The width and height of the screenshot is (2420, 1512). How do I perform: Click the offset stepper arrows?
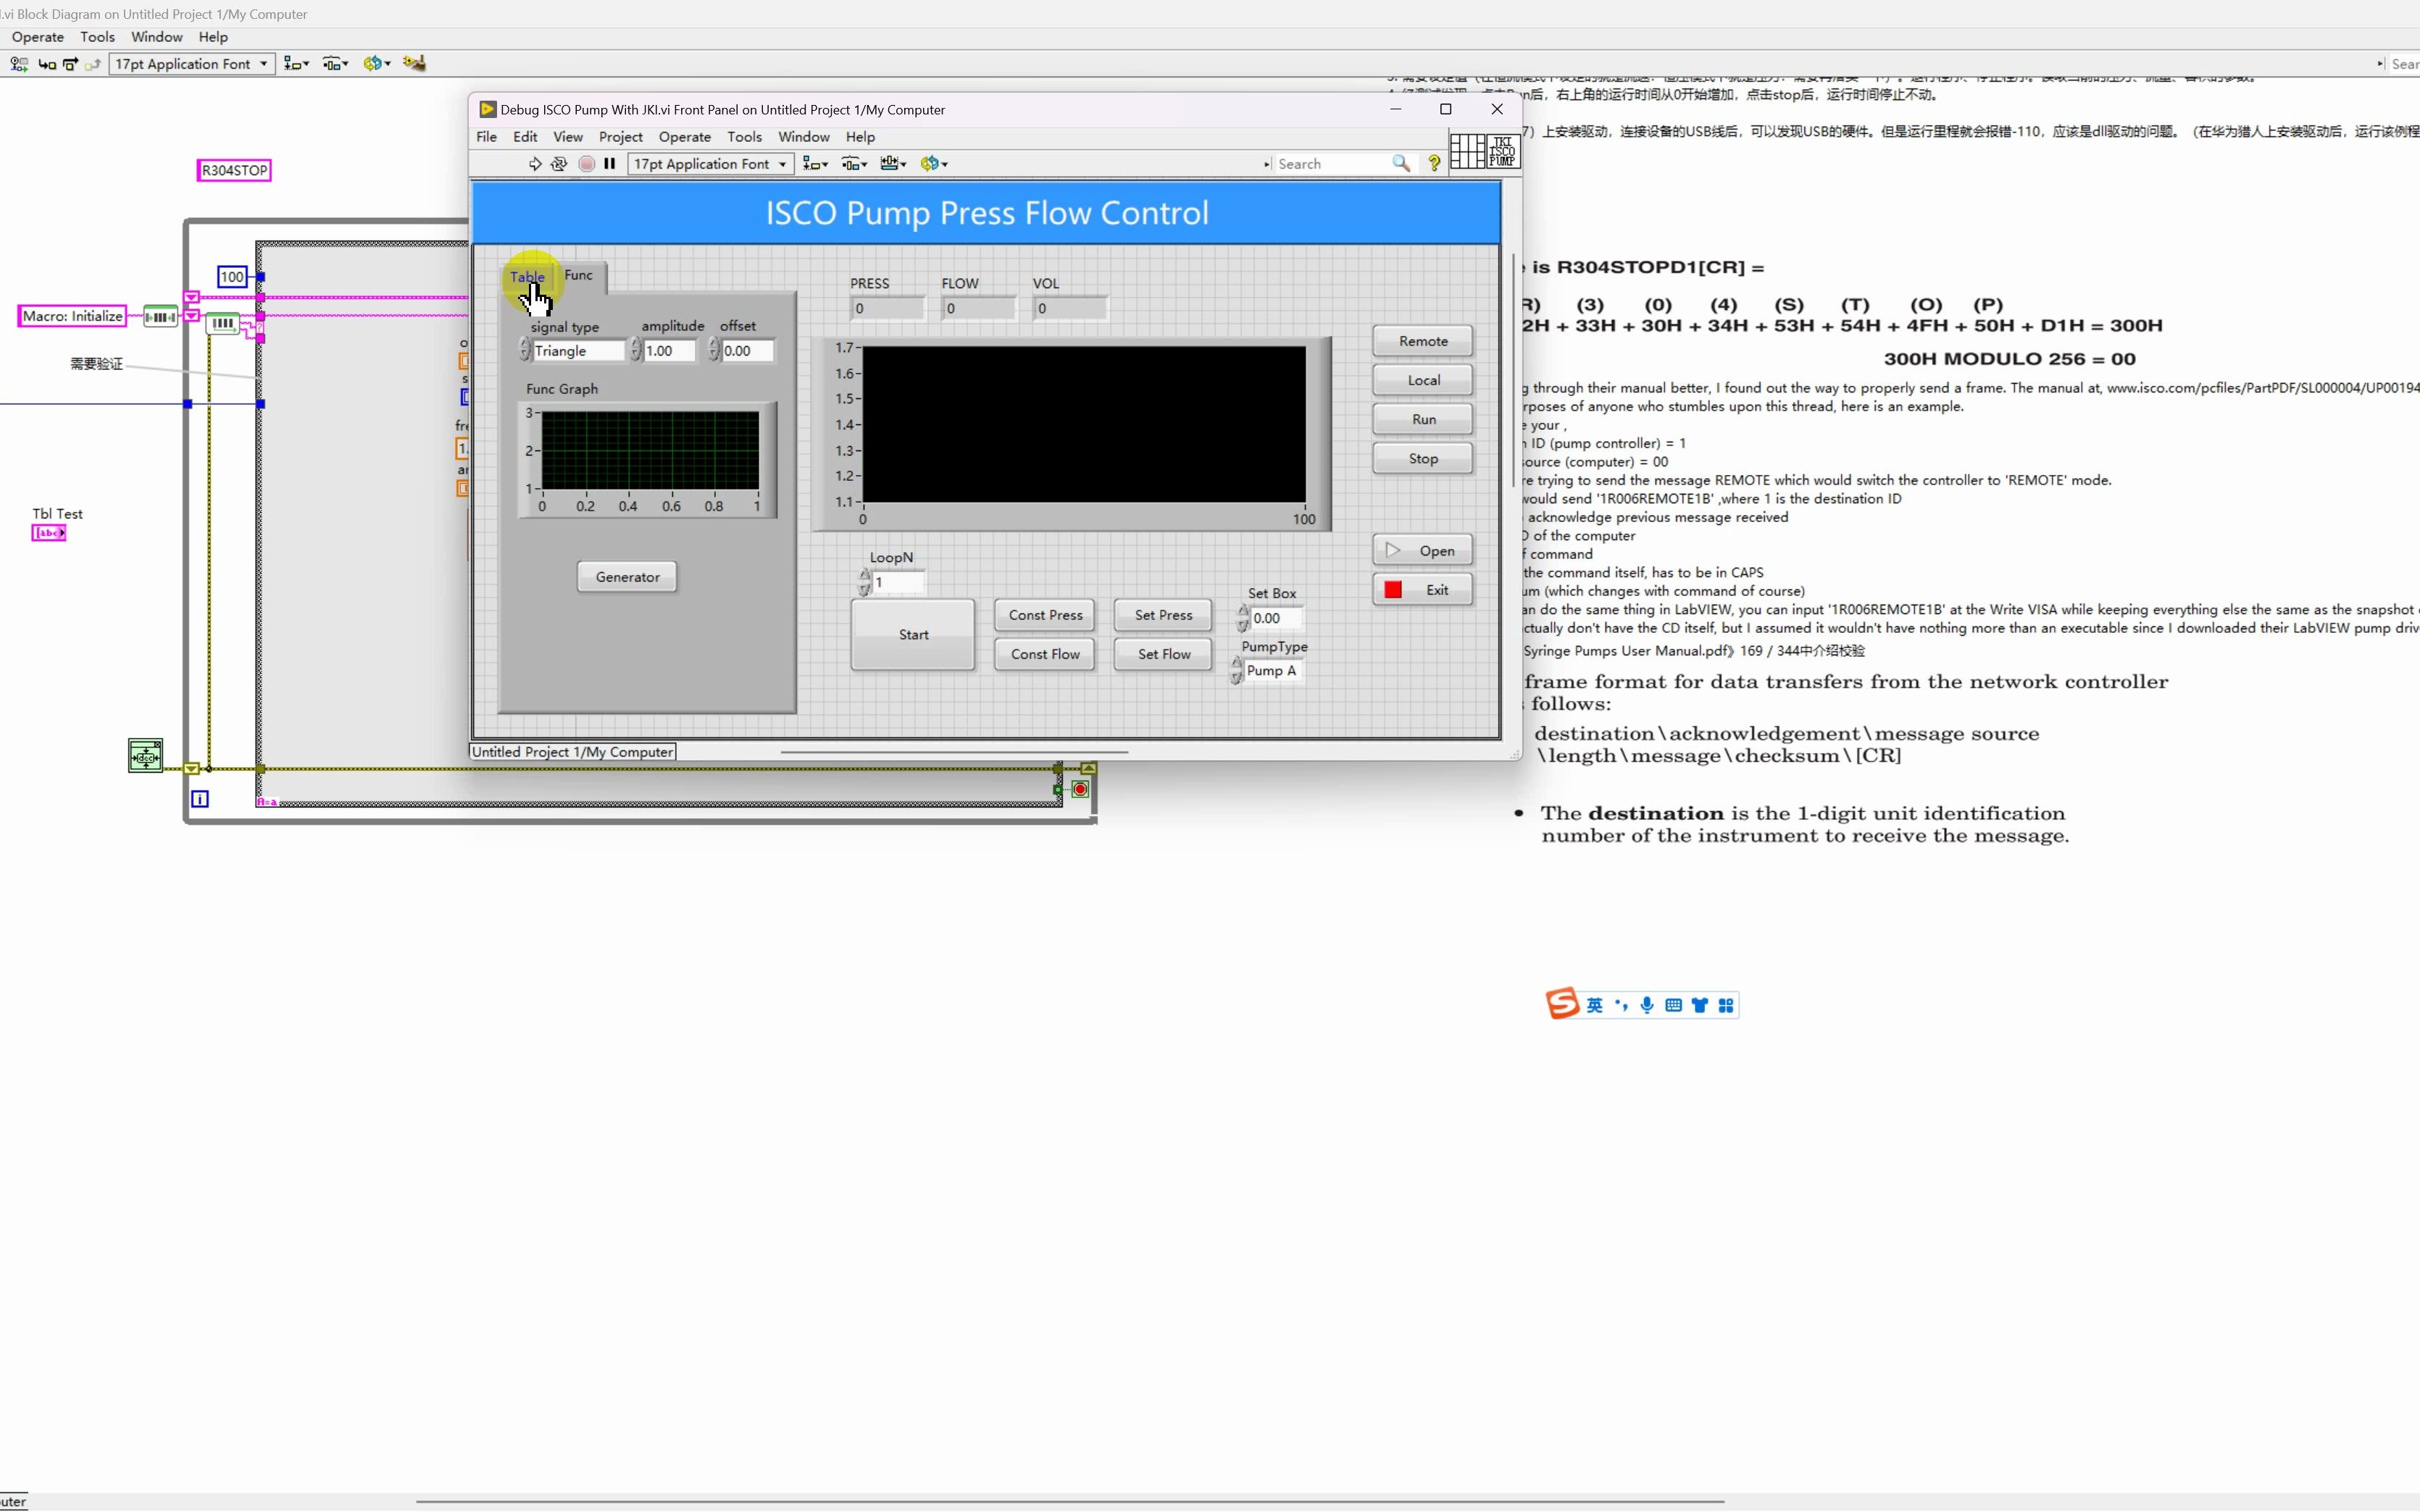(713, 349)
